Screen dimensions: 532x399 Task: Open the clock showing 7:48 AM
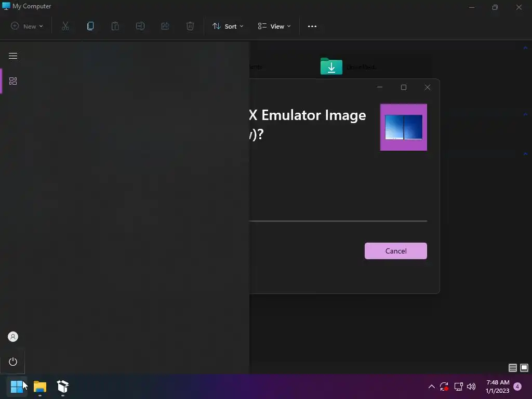(x=498, y=387)
